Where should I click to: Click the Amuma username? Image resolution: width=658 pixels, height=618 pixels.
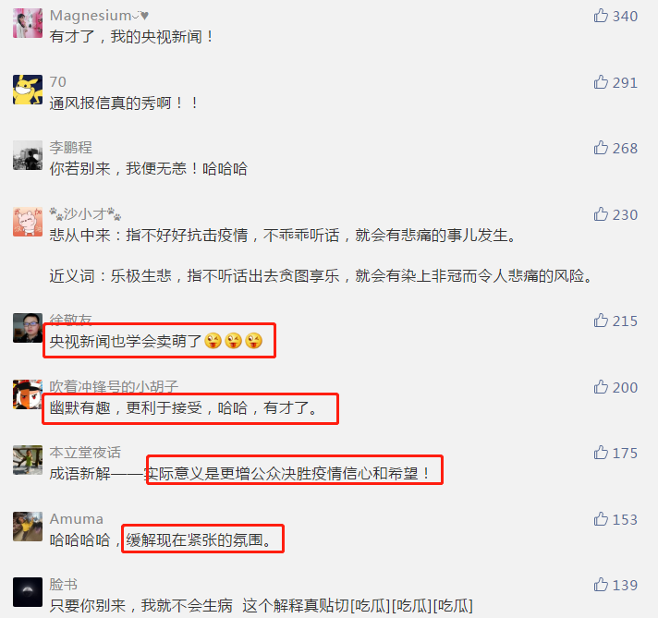(77, 519)
